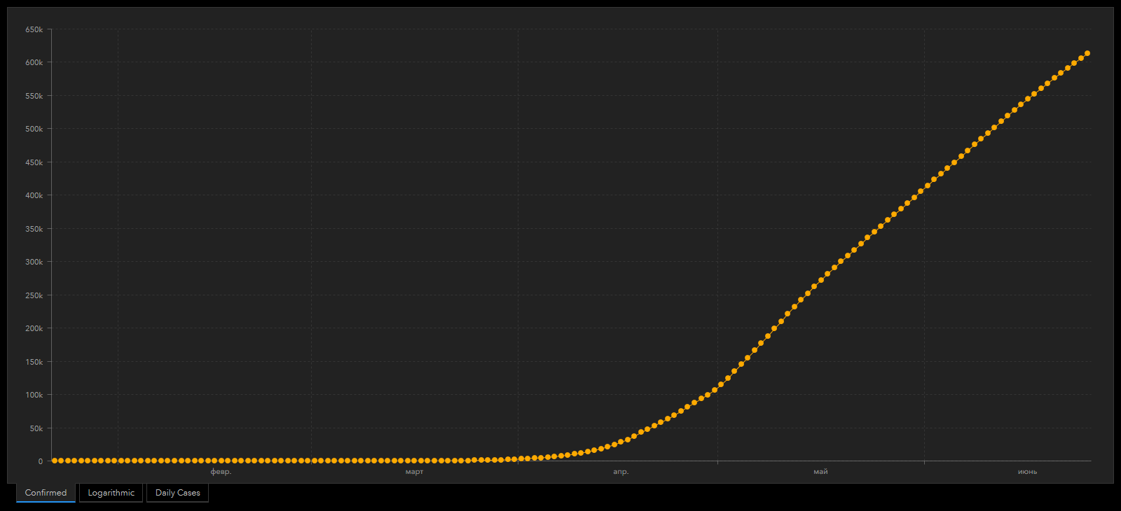
Task: Switch to the Confirmed tab
Action: click(46, 493)
